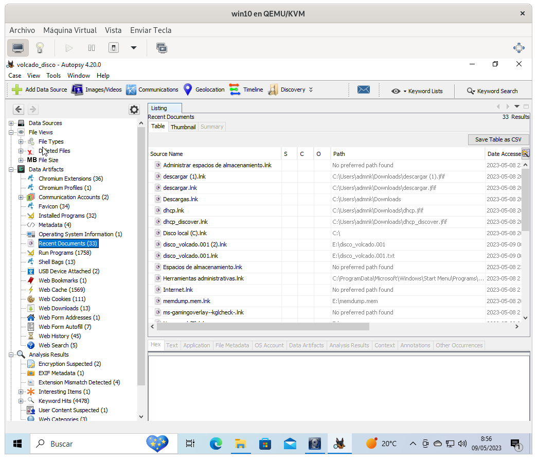
Task: Click the back navigation arrow in tree panel
Action: tap(19, 109)
